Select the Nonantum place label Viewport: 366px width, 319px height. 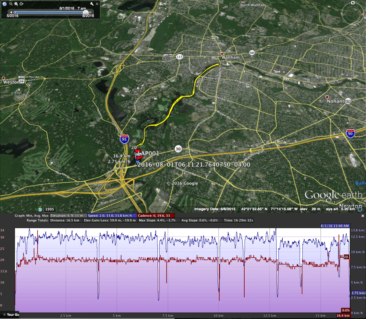(x=339, y=101)
